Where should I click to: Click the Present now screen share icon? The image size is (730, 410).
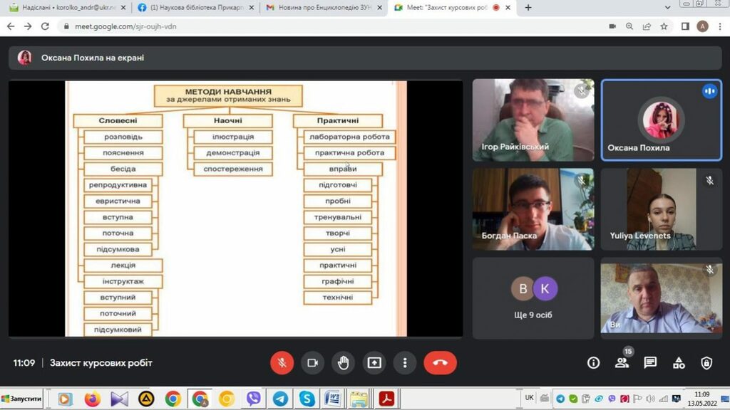pyautogui.click(x=374, y=363)
